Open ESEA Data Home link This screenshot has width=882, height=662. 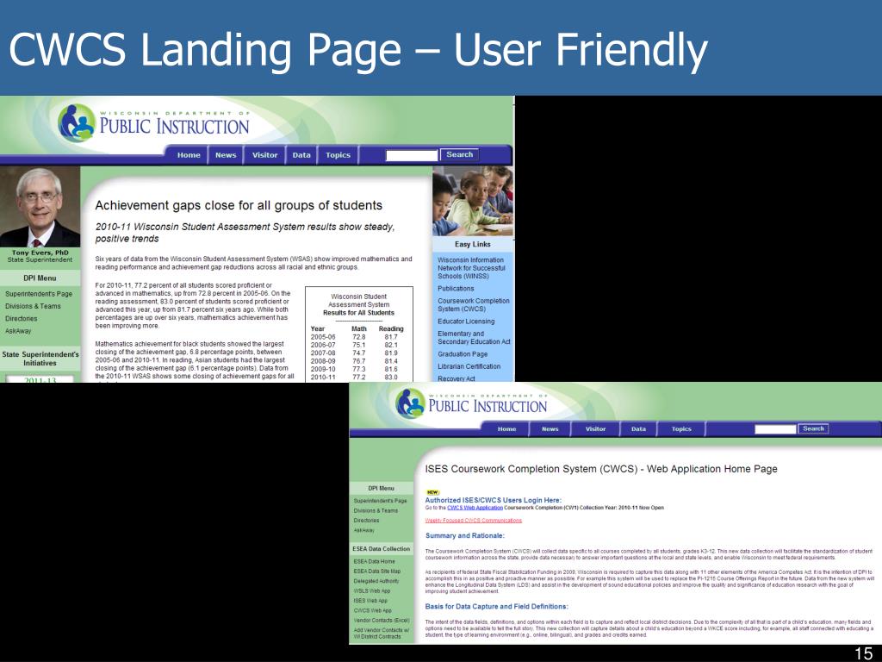(x=374, y=561)
